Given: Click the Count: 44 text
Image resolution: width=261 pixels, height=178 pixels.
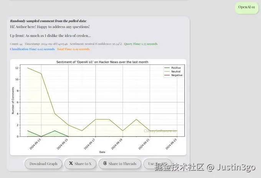Looking at the screenshot, I should pos(16,44).
